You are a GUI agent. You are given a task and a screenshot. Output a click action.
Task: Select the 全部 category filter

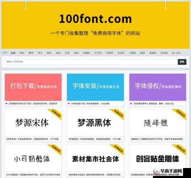click(13, 53)
